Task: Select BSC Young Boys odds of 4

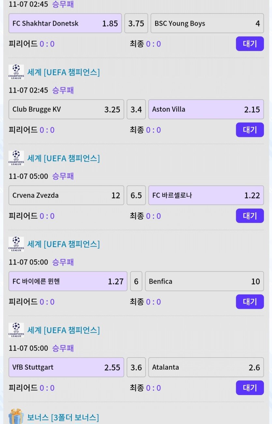Action: coord(207,23)
